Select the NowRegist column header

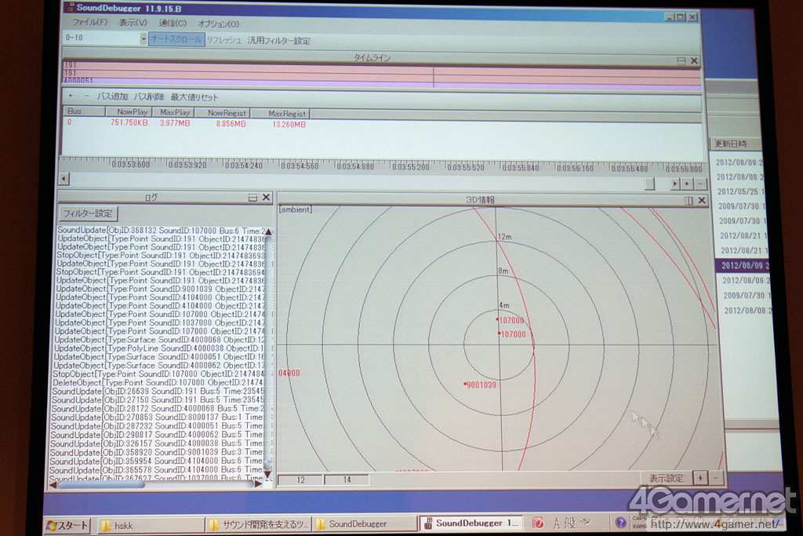[223, 113]
